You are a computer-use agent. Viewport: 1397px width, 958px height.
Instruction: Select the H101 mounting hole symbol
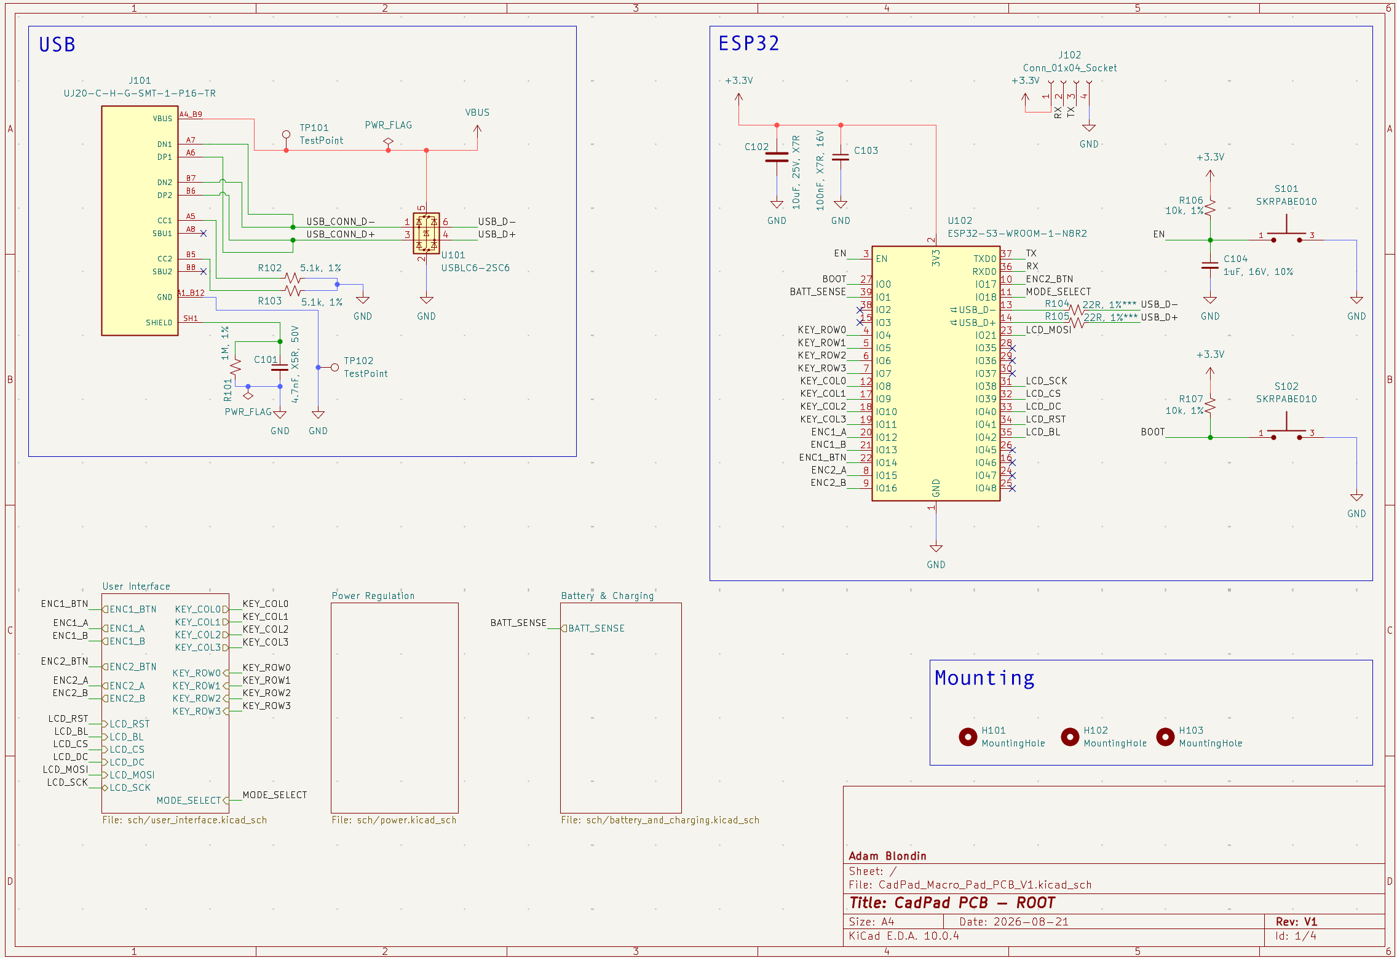[968, 736]
